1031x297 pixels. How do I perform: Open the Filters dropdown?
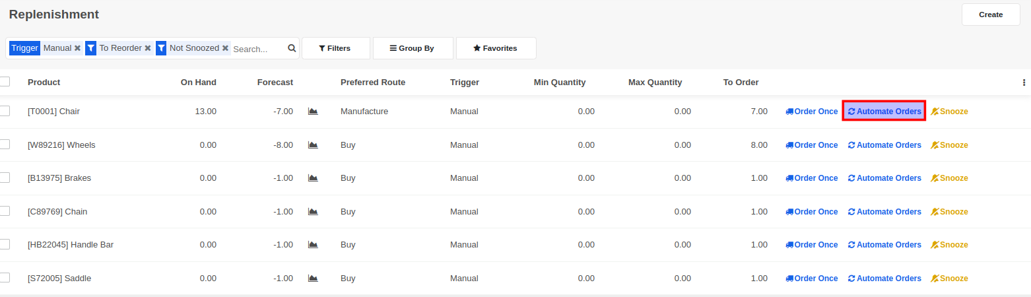pyautogui.click(x=335, y=48)
